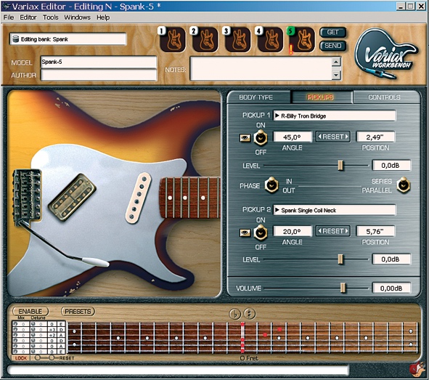Switch to the PICKUPS tab
Screen dimensions: 429x380
(322, 97)
